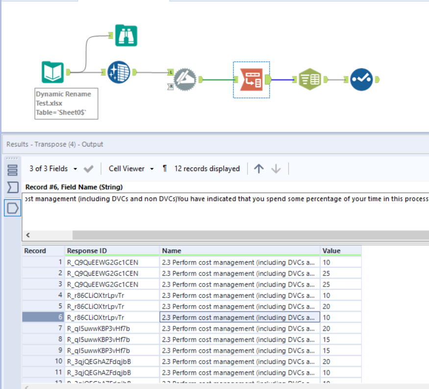Select the Browse tool on the canvas
The width and height of the screenshot is (429, 389).
126,35
